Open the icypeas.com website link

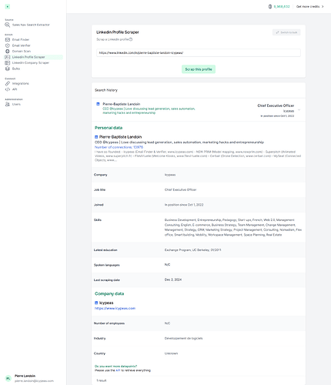pyautogui.click(x=115, y=308)
